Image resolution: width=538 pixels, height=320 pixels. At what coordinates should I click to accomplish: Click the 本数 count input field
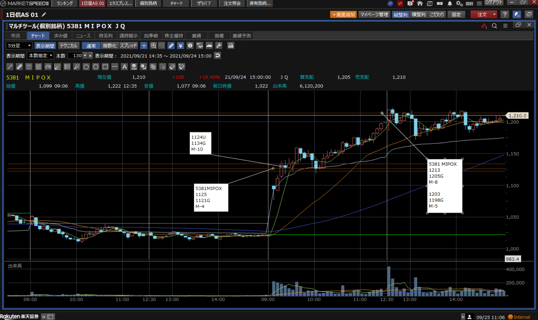pos(76,56)
